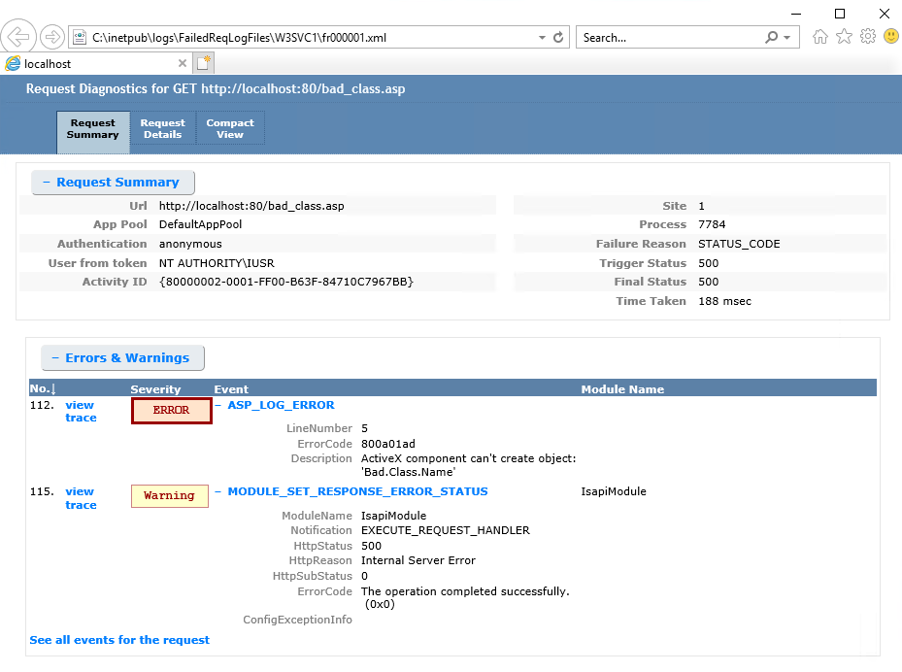Select the 188 msec time taken value

pos(725,301)
